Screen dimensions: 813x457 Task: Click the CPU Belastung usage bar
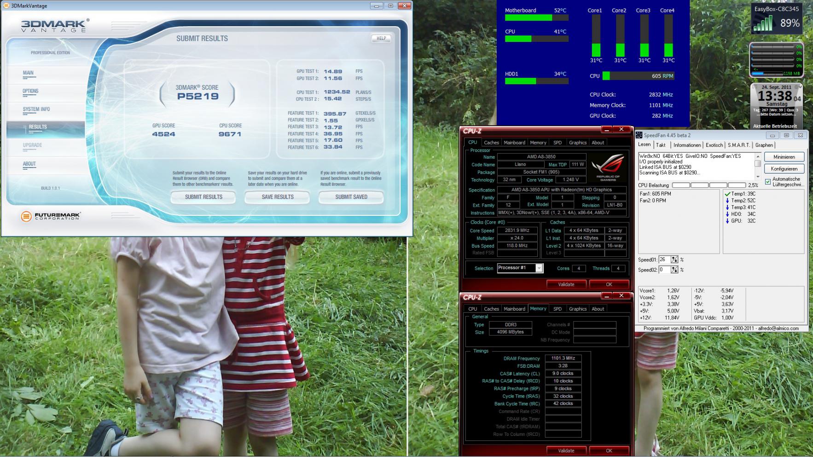tap(709, 185)
